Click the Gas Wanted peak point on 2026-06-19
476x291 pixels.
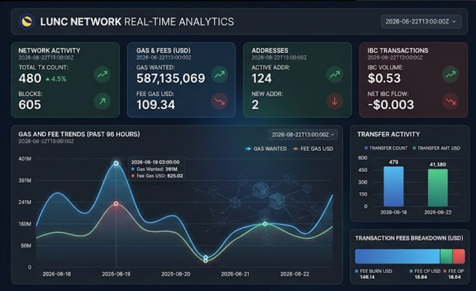(116, 163)
